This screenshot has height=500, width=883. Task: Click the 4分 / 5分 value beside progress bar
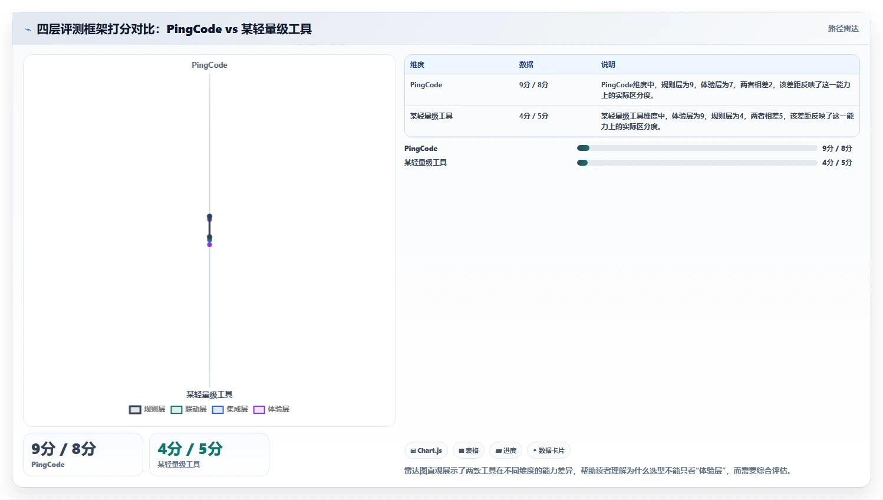(837, 163)
